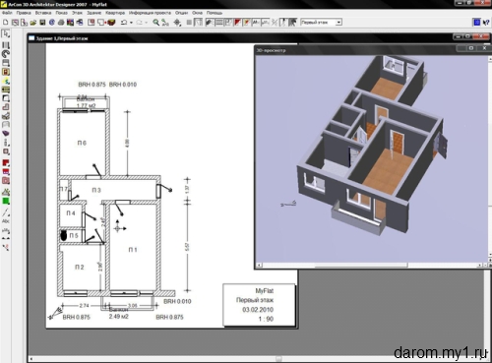This screenshot has width=492, height=363.
Task: Select the arrow selection tool in sidebar
Action: coord(6,33)
